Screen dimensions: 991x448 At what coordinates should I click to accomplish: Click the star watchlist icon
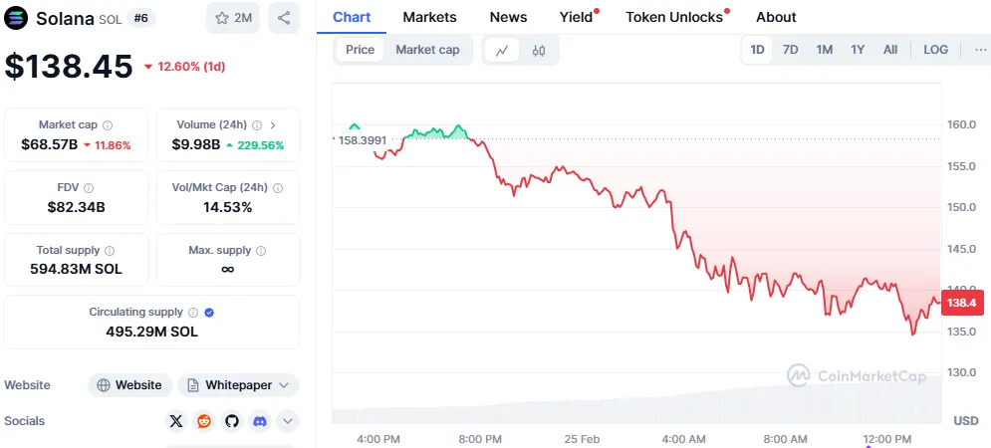coord(222,18)
